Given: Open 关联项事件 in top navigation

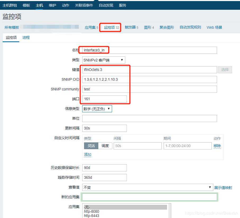Looking at the screenshot, I should tap(84, 5).
